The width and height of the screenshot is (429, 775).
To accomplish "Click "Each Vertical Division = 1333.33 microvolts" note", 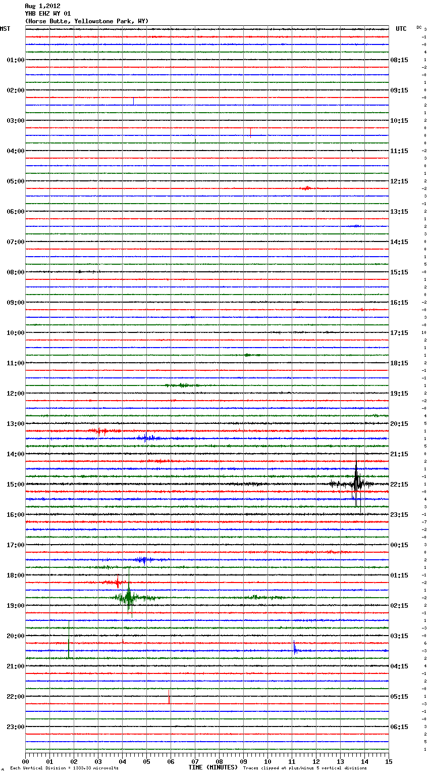I will [64, 768].
